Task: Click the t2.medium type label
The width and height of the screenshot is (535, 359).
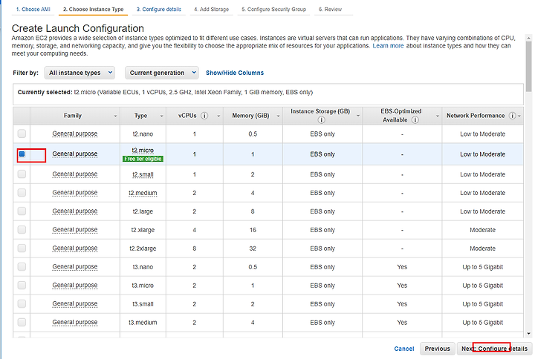Action: coord(143,193)
